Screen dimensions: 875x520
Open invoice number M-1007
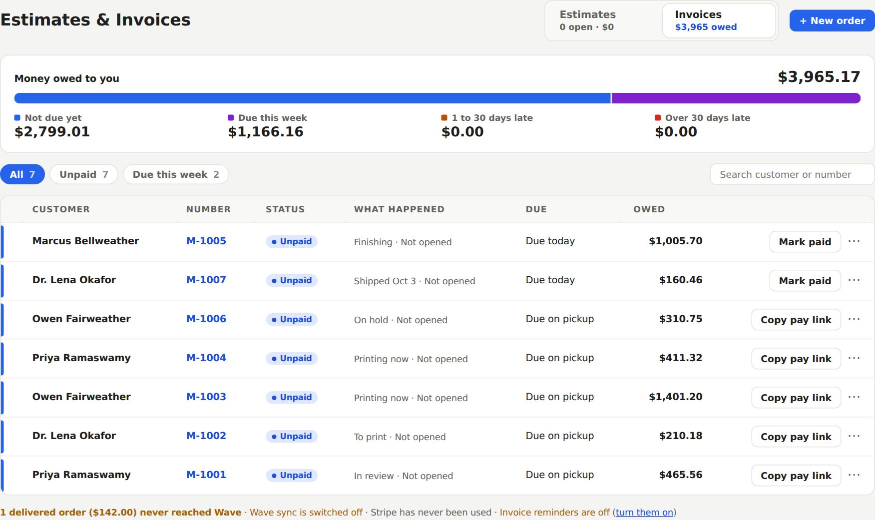(x=206, y=280)
